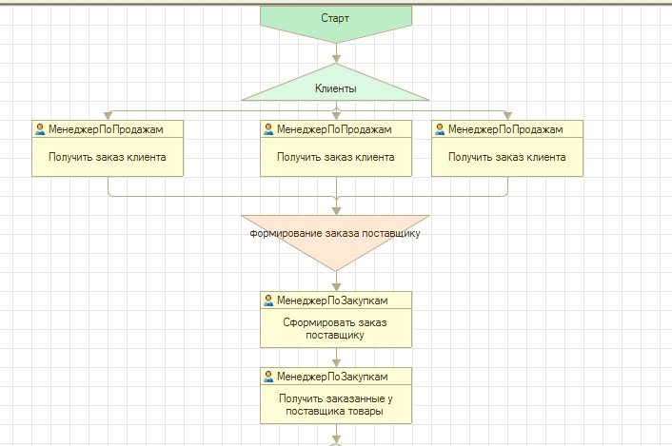Click the user icon on leftmost МенеджерПоПродажам block

[40, 129]
